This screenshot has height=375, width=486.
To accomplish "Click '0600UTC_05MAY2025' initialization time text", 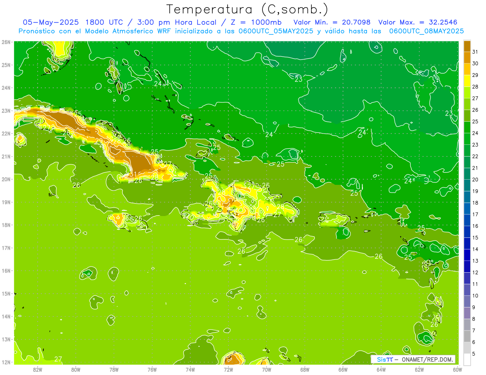I will pyautogui.click(x=276, y=31).
